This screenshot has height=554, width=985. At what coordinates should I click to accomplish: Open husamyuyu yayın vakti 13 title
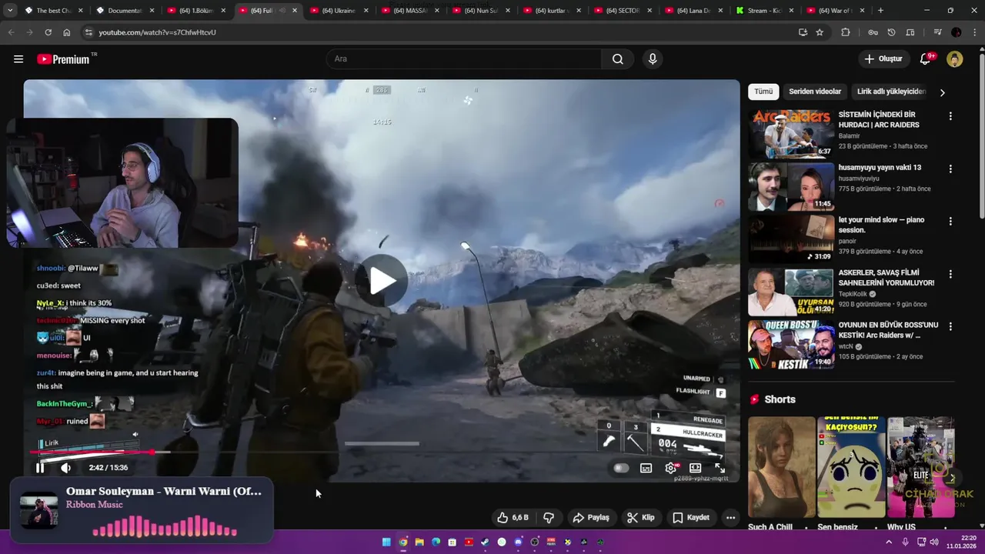pos(880,168)
